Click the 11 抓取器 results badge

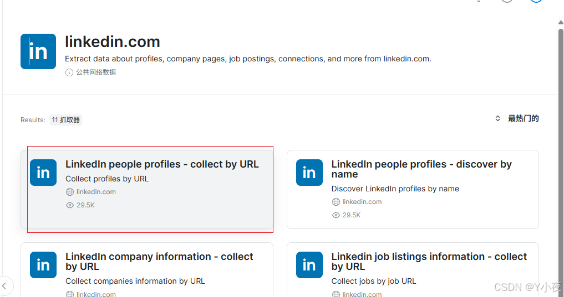[66, 119]
